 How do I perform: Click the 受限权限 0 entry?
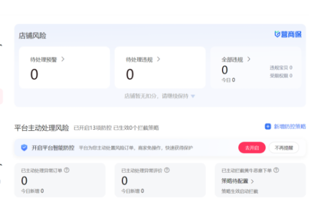coord(281,76)
